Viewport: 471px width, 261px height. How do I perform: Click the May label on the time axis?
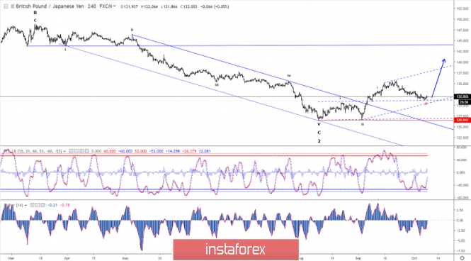tap(125, 258)
